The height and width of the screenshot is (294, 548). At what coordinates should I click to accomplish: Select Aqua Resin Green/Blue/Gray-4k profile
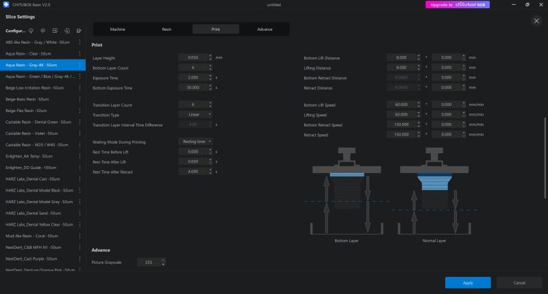(x=42, y=77)
